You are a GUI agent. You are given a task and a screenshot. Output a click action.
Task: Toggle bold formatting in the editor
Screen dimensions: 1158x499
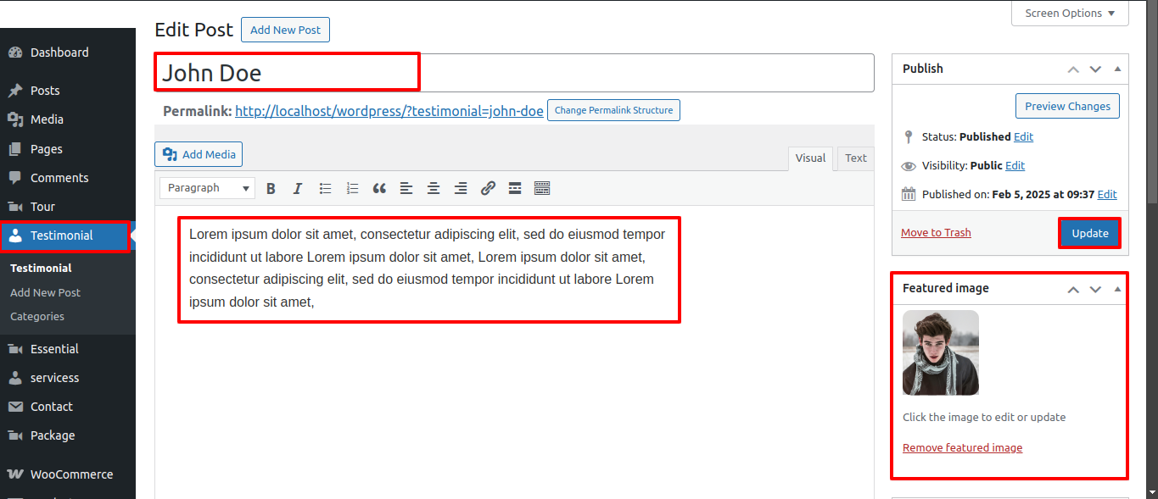pos(271,188)
